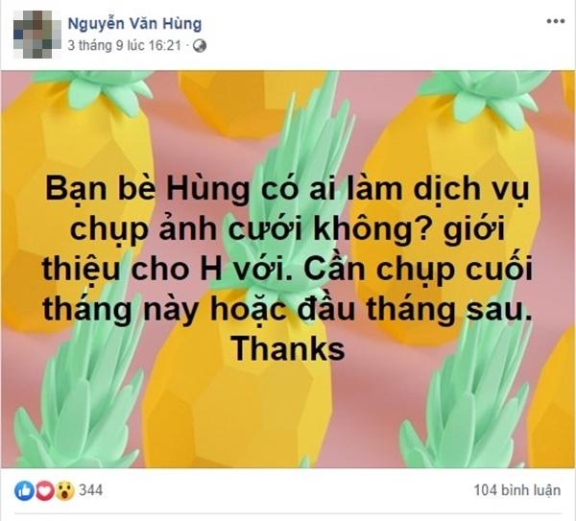Click the blue Like reaction icon
This screenshot has height=521, width=576.
tap(24, 491)
